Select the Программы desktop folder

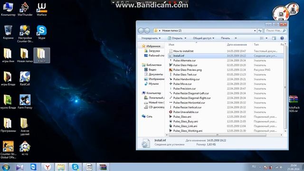point(8,125)
